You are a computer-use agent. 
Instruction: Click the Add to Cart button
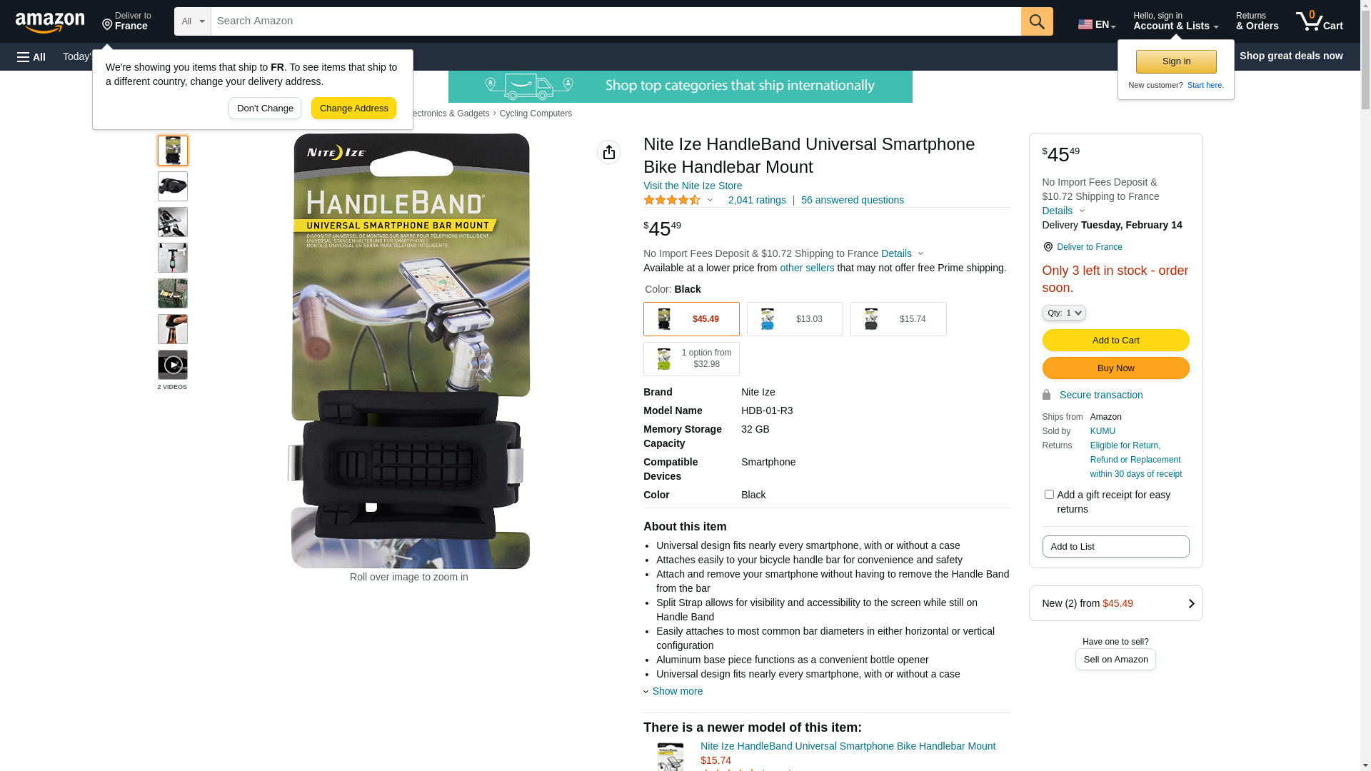pyautogui.click(x=1115, y=341)
